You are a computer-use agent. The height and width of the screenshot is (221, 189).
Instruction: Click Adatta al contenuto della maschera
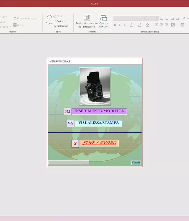click(x=87, y=21)
